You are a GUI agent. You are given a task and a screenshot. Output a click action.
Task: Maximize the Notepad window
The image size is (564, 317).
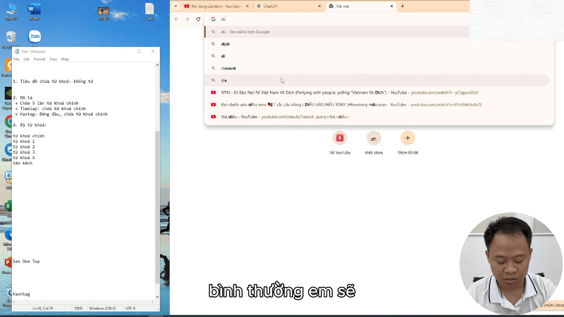(139, 52)
